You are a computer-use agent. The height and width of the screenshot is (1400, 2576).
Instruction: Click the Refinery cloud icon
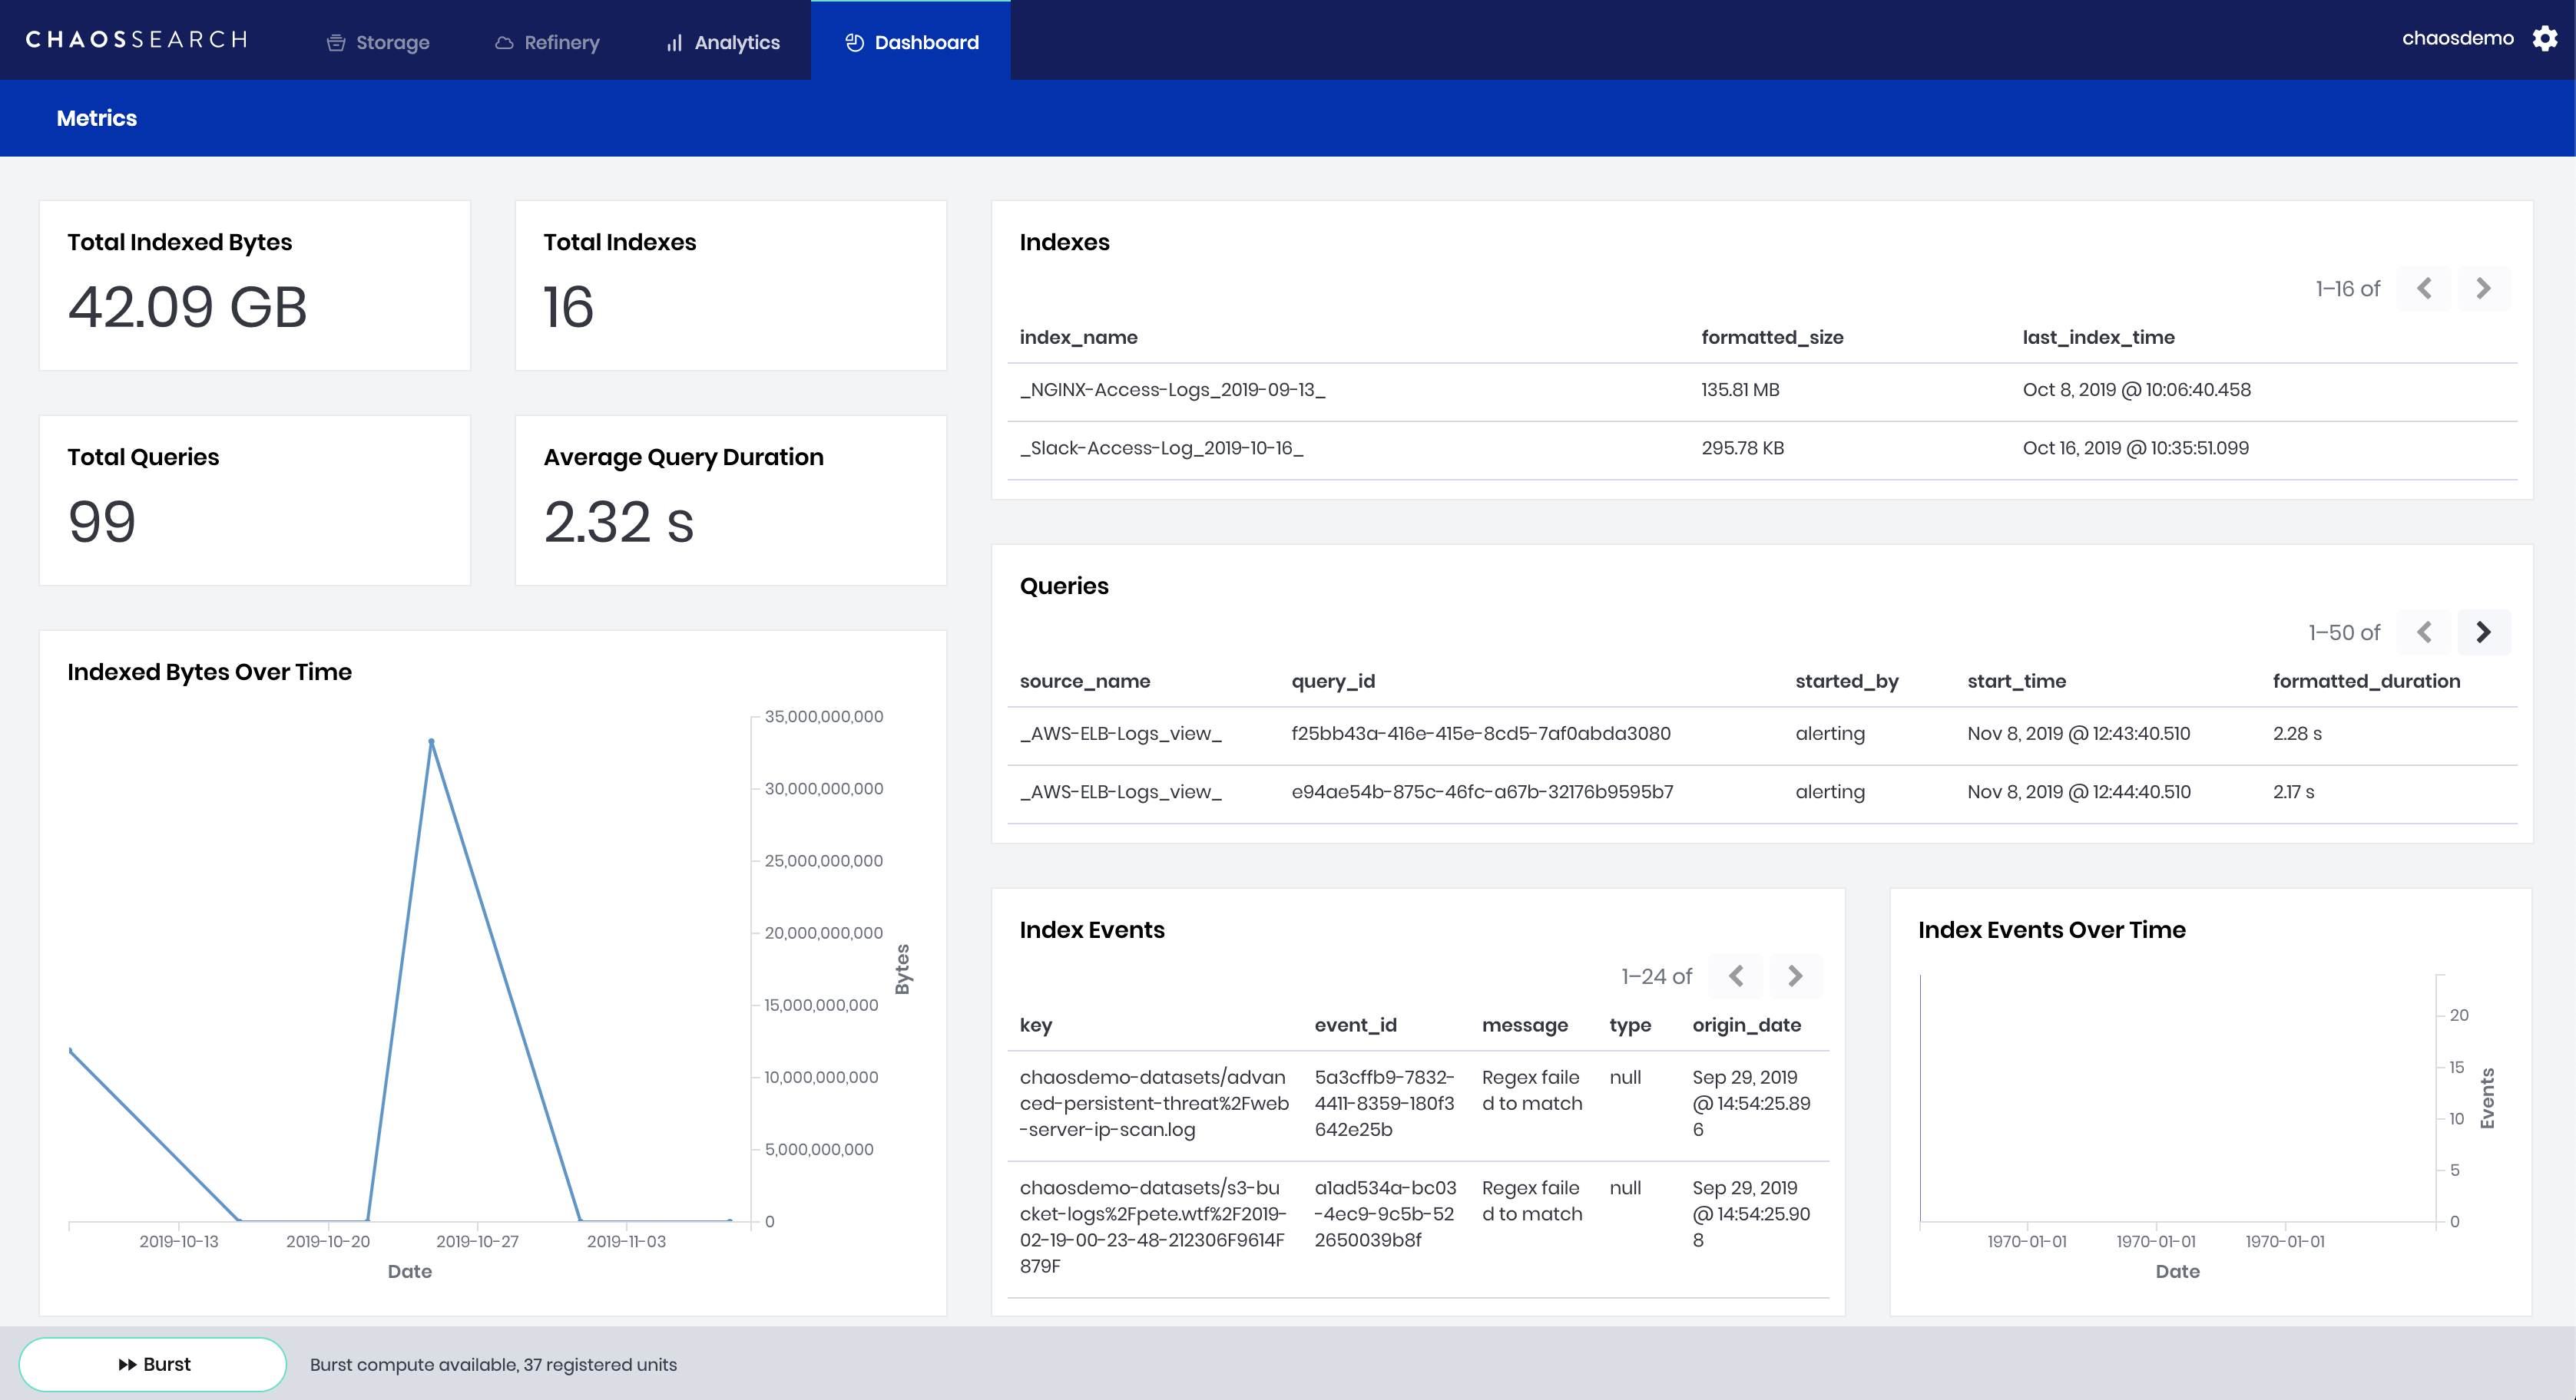(504, 43)
